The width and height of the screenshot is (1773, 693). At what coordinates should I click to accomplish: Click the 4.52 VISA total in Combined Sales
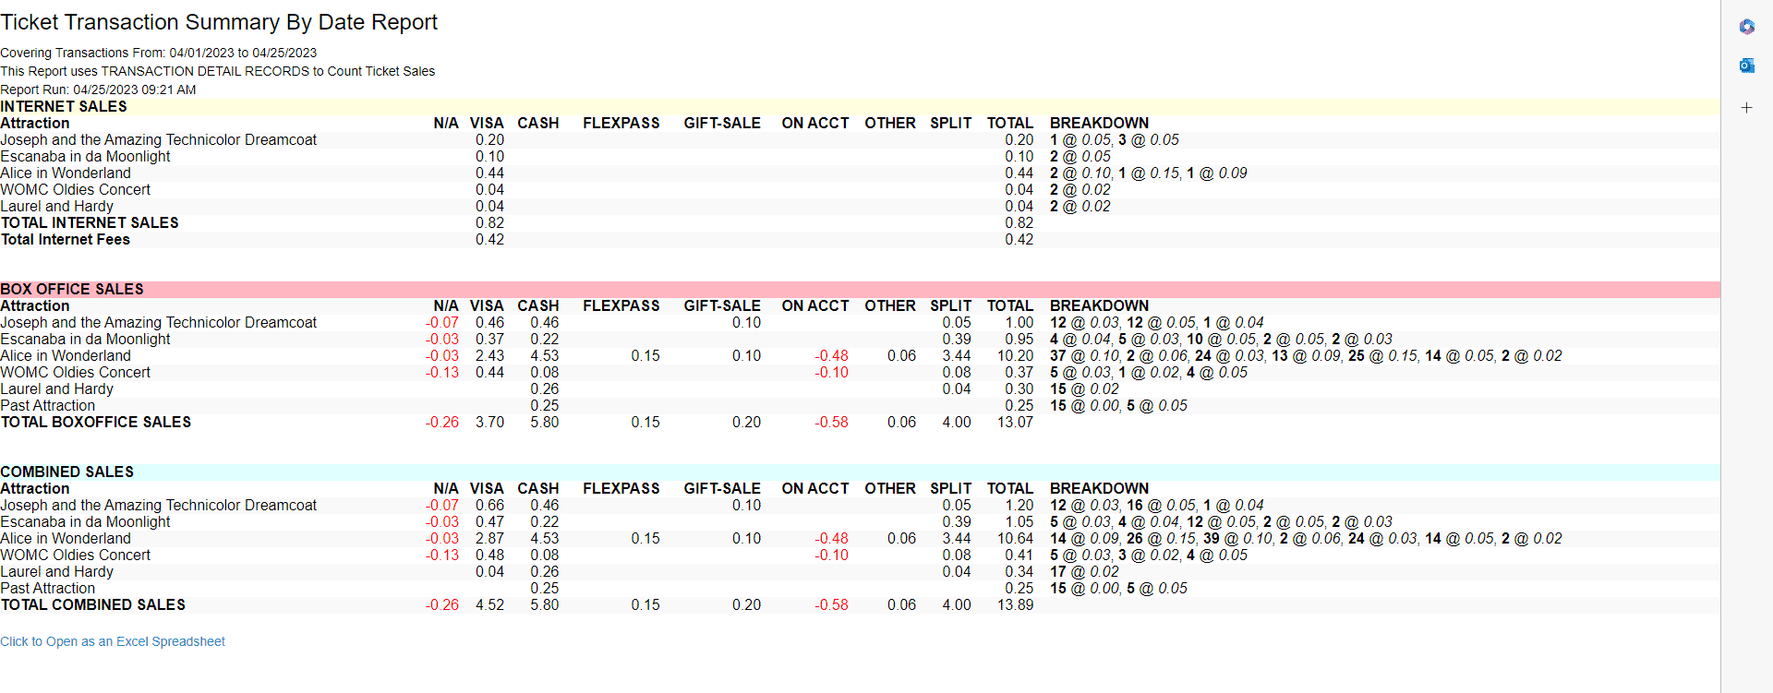click(490, 605)
